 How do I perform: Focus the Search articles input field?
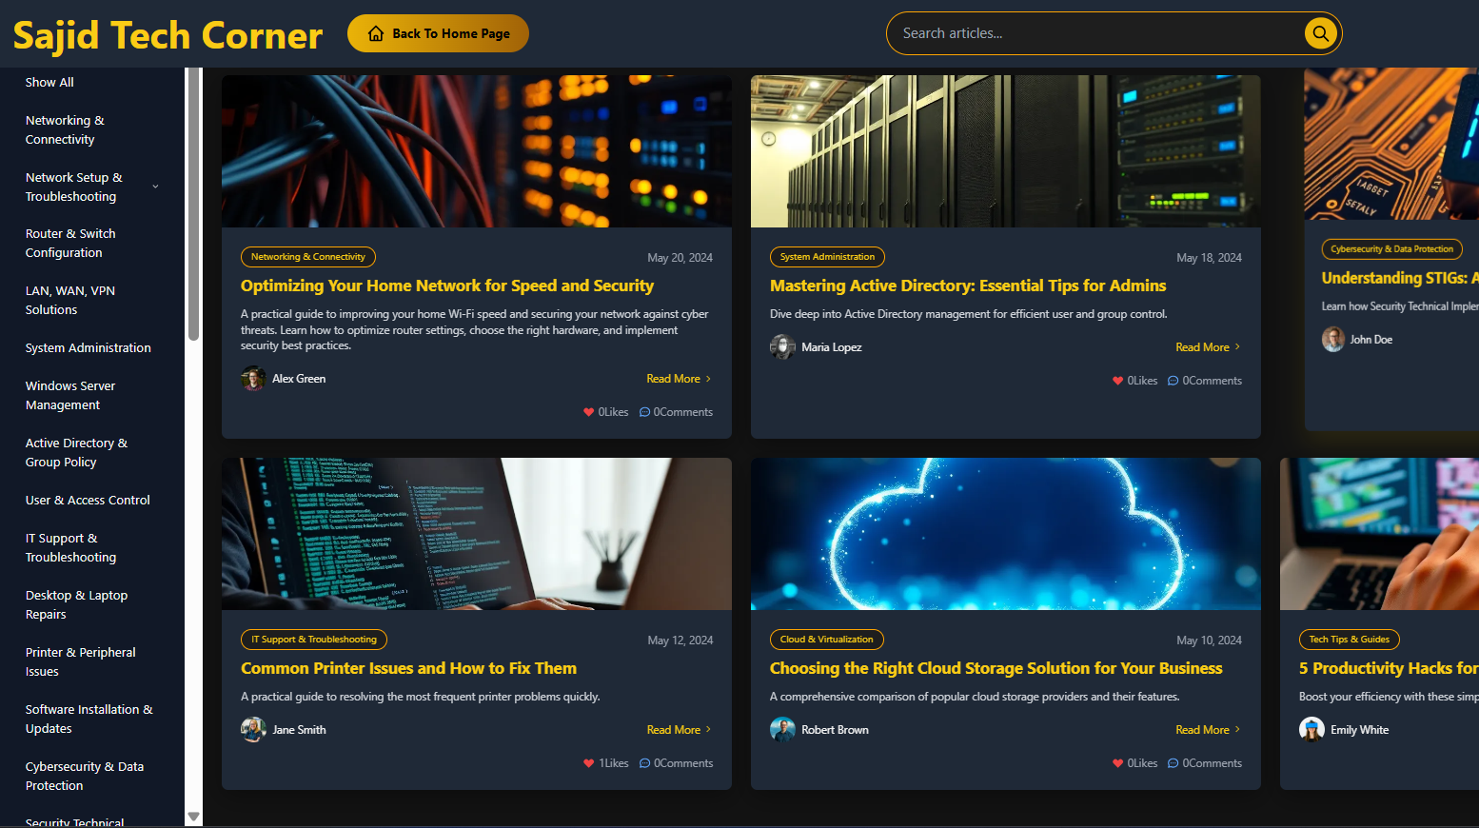click(1094, 33)
